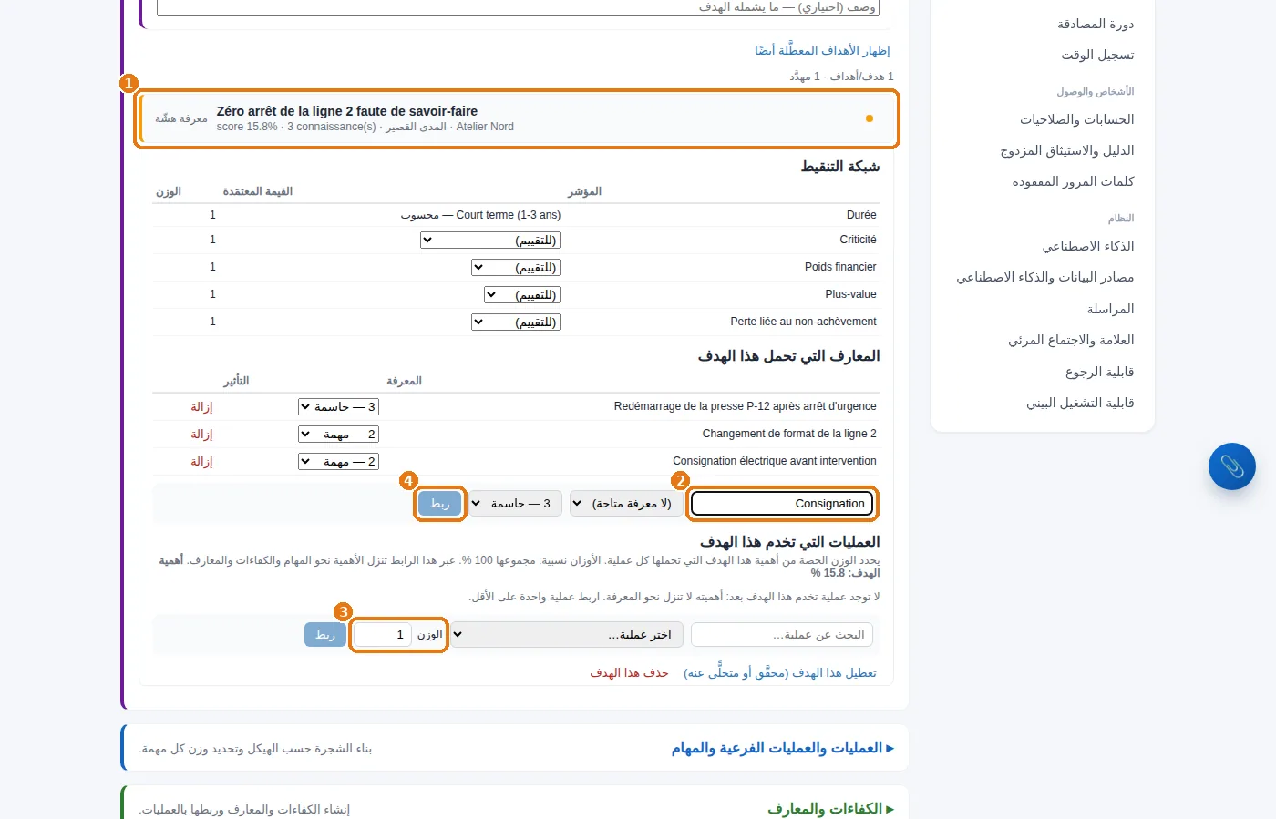Viewport: 1276px width, 819px height.
Task: Click the optional goal description field at top
Action: 518,7
